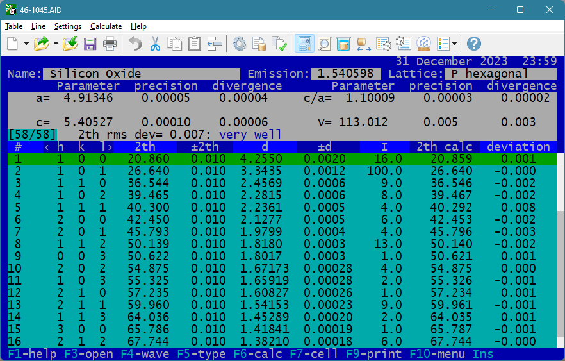Open the Settings menu
This screenshot has width=565, height=361.
click(x=68, y=26)
